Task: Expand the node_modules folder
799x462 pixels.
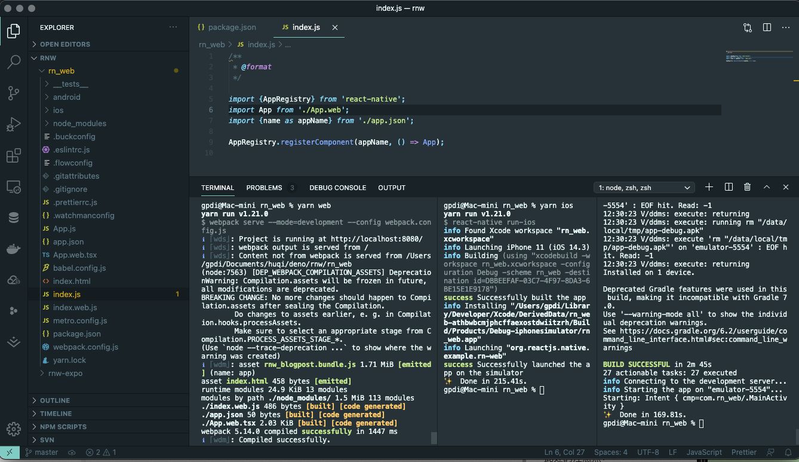Action: click(x=109, y=123)
